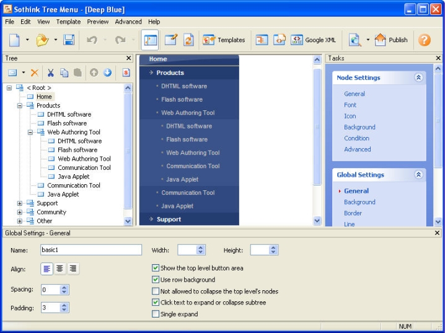Open file using the folder icon

(42, 40)
